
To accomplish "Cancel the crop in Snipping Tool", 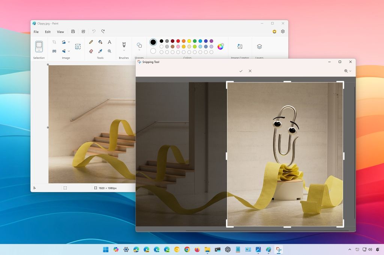I will click(x=250, y=71).
